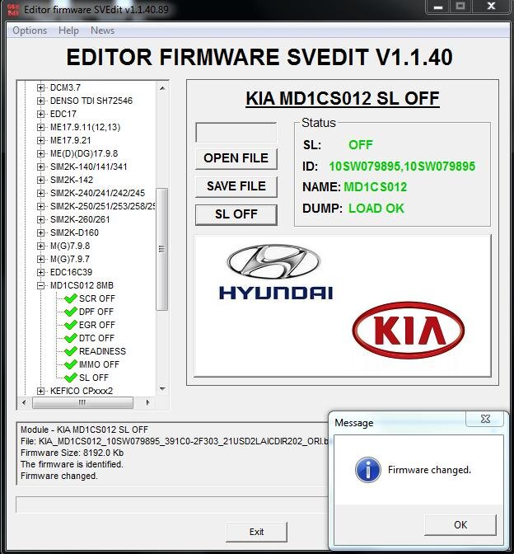Select EGR OFF in the tree
Screen dimensions: 514x554
click(97, 325)
